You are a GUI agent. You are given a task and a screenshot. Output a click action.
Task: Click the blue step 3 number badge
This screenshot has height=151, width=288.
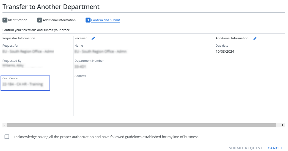pyautogui.click(x=88, y=20)
